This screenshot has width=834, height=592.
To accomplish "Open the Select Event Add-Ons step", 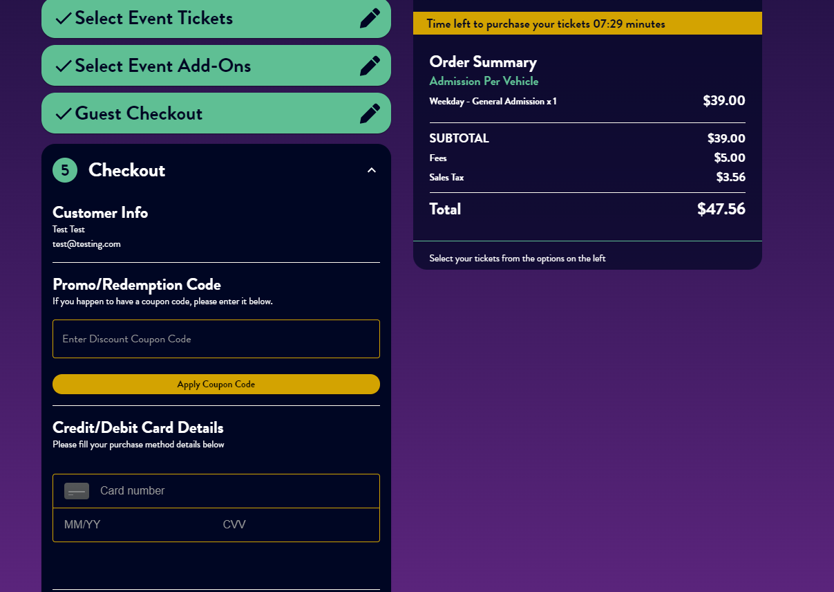I will tap(216, 66).
